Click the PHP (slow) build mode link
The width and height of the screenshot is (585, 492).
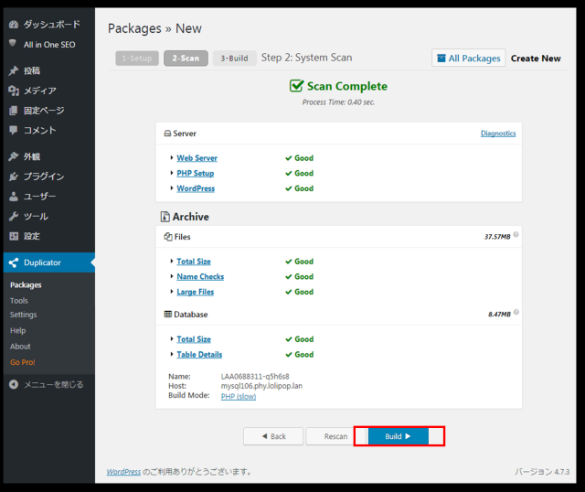pos(239,396)
